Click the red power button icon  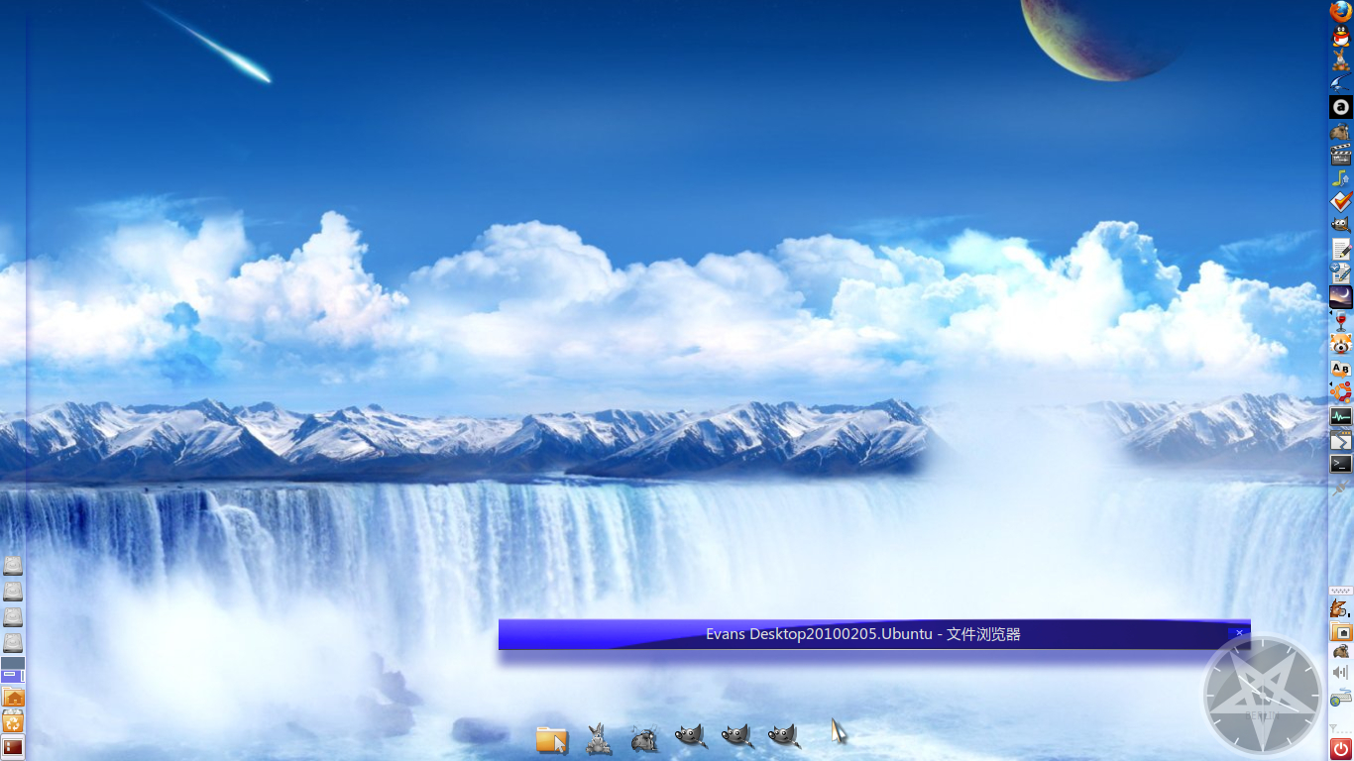[x=1341, y=747]
